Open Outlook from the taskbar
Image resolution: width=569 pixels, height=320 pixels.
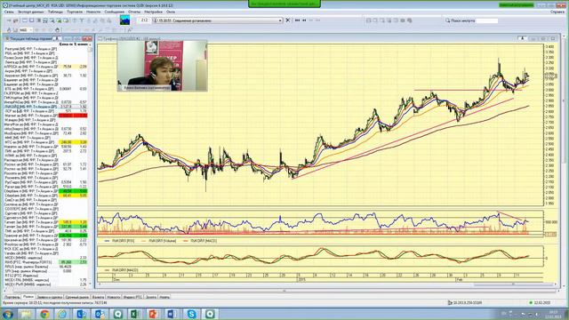(100, 314)
